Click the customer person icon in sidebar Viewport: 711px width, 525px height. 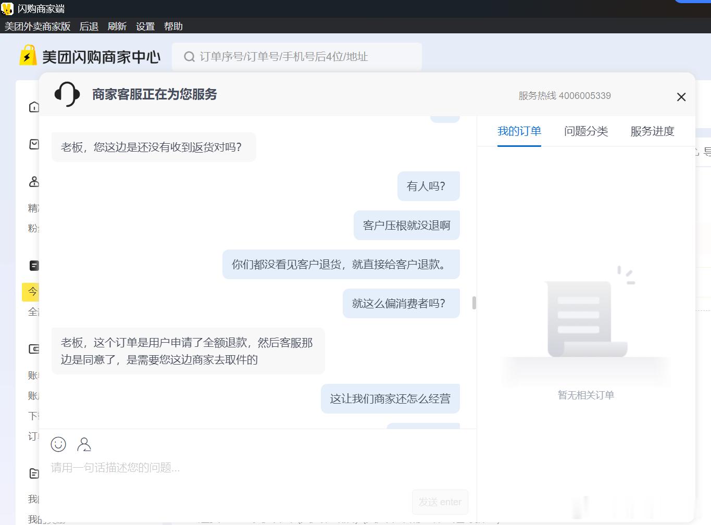click(34, 182)
